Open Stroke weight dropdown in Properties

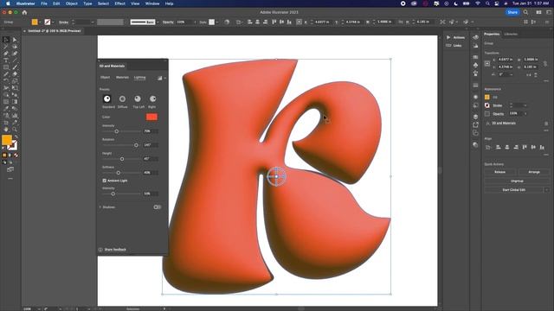[x=525, y=105]
